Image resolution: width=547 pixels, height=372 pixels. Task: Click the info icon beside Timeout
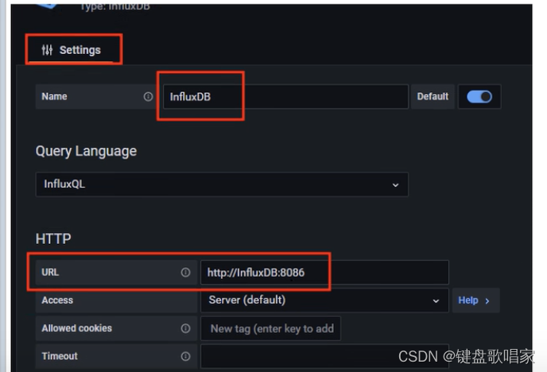(185, 356)
